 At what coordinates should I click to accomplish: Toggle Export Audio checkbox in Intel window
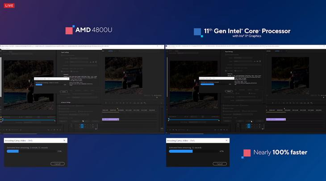(x=235, y=71)
